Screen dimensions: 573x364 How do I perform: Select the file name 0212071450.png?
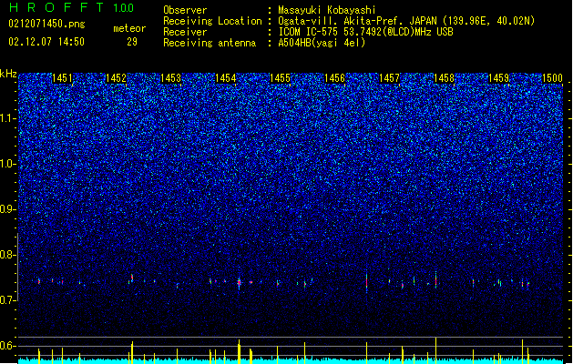(46, 24)
